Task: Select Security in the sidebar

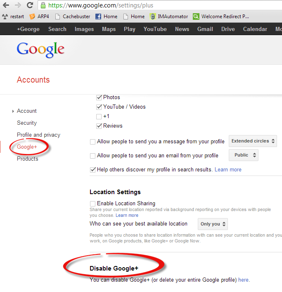Action: [x=27, y=123]
